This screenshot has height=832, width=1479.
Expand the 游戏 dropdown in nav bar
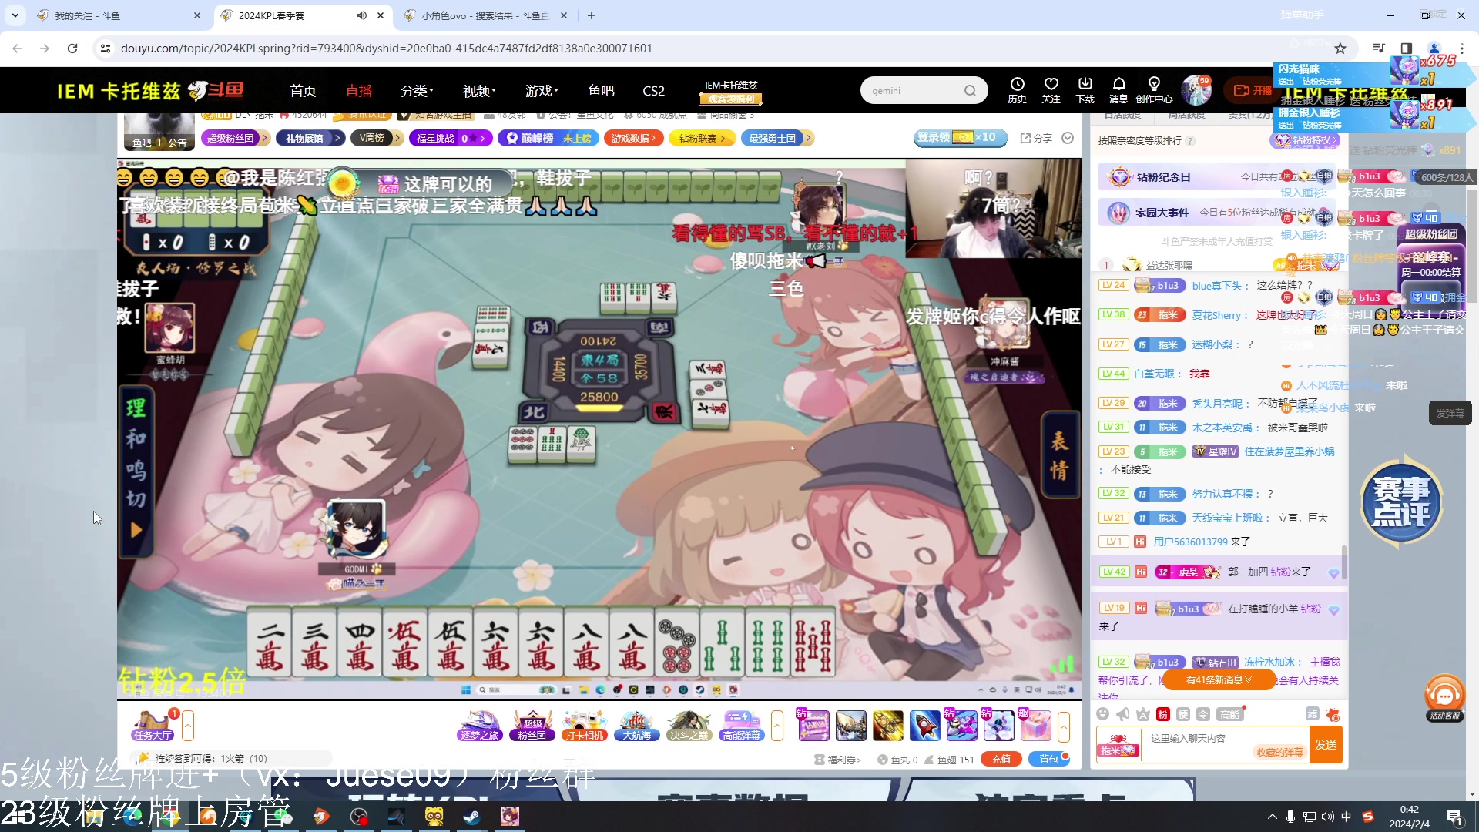coord(542,91)
